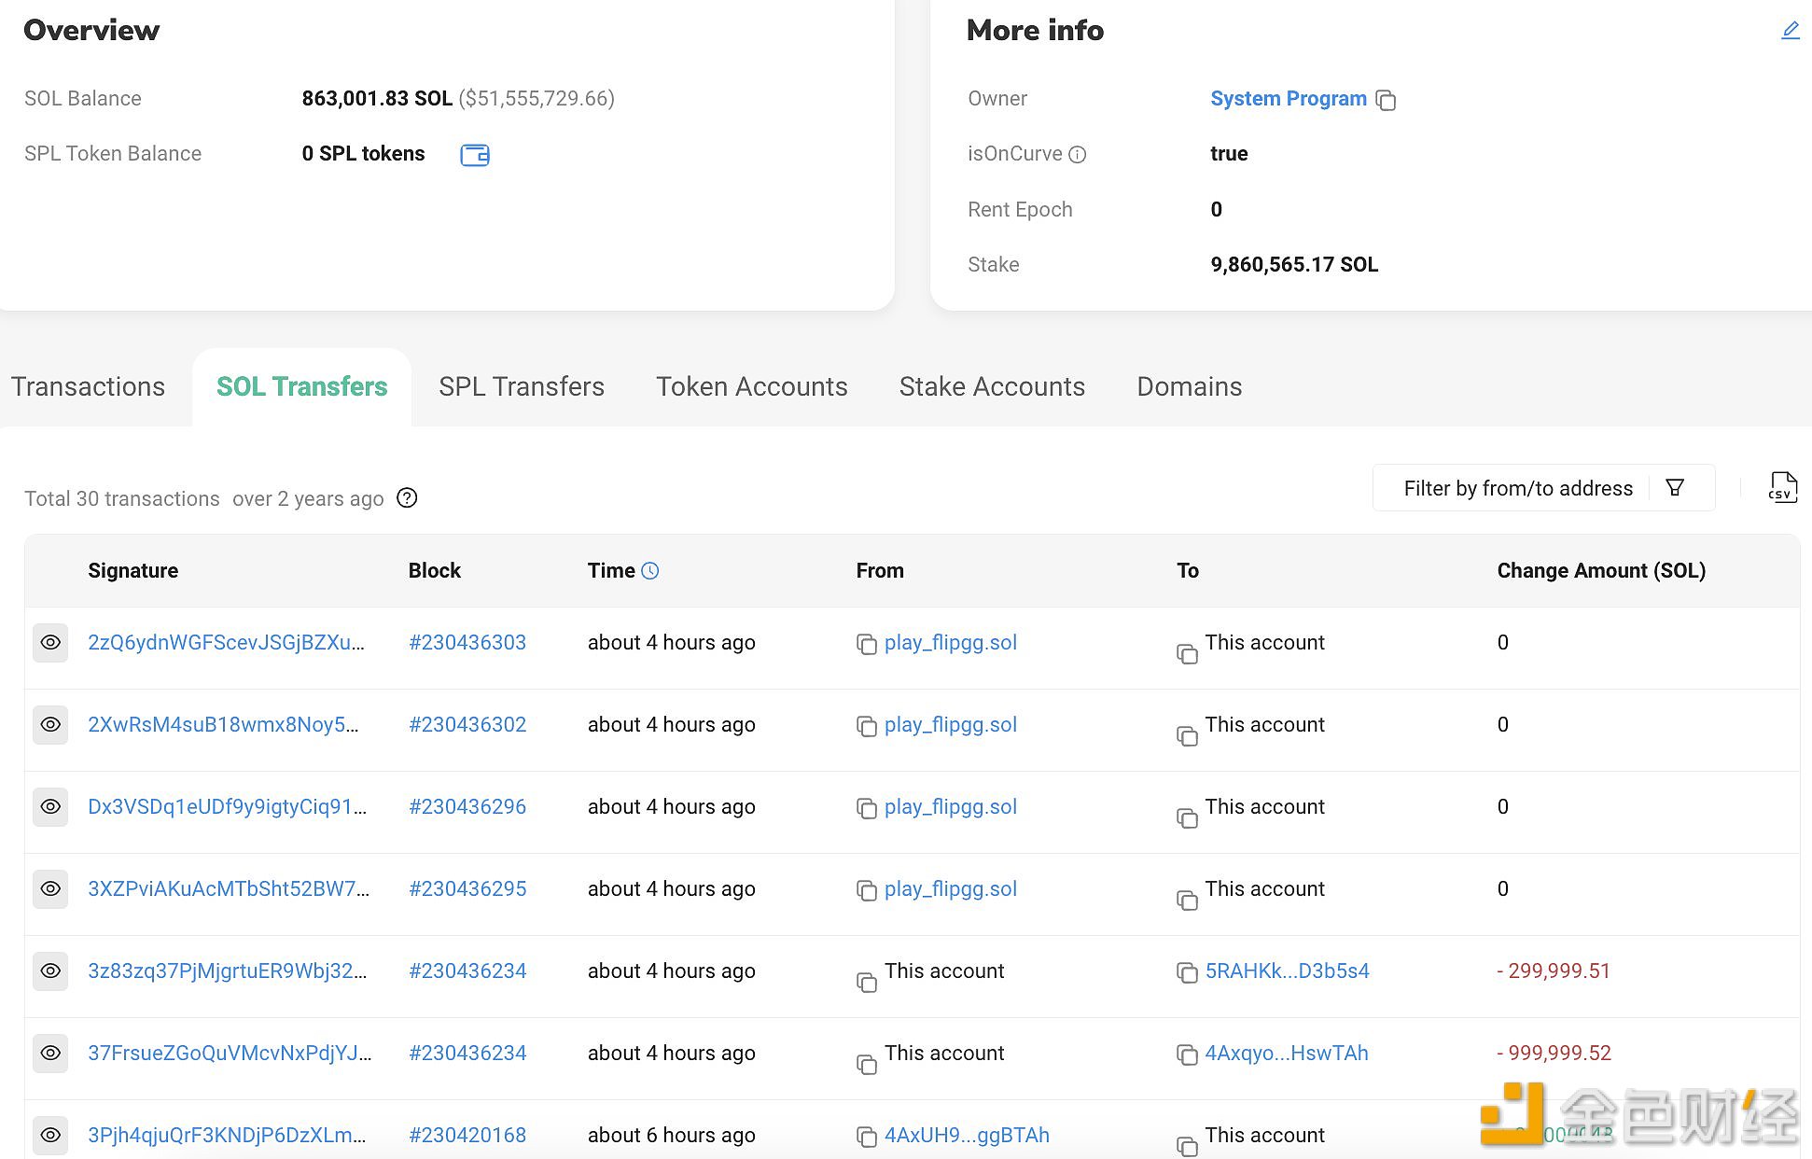The width and height of the screenshot is (1812, 1159).
Task: Copy From address in row 37FrsueZGo
Action: 867,1065
